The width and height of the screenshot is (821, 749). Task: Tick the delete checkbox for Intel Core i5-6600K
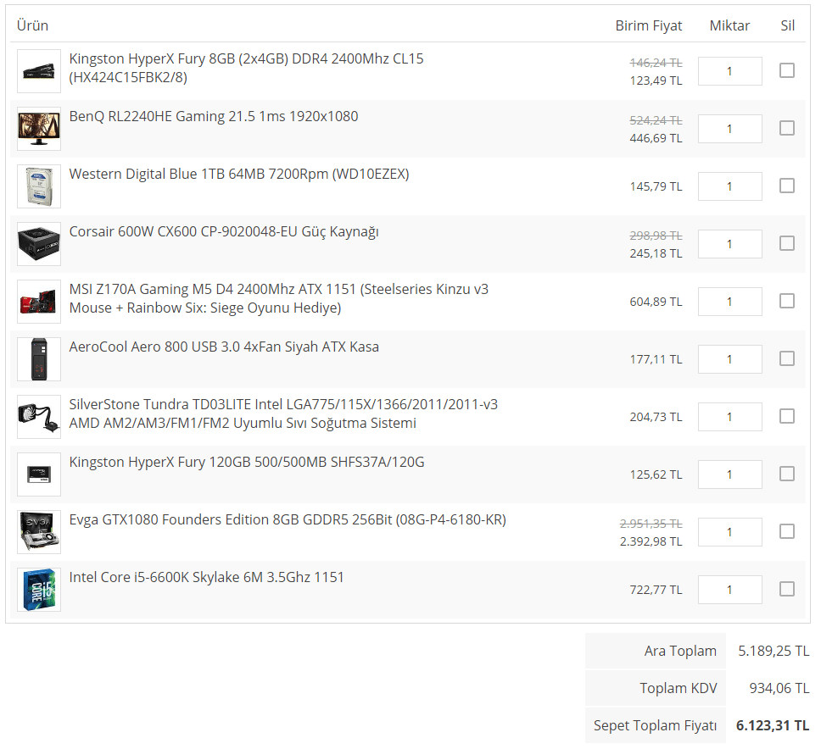click(786, 588)
